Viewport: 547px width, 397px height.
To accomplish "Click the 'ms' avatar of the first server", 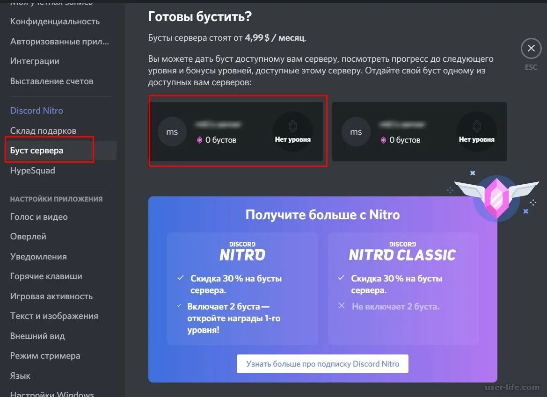I will (x=172, y=132).
